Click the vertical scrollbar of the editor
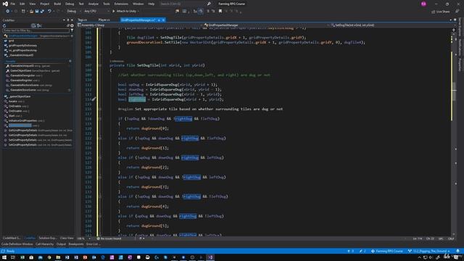The height and width of the screenshot is (261, 464). click(454, 132)
